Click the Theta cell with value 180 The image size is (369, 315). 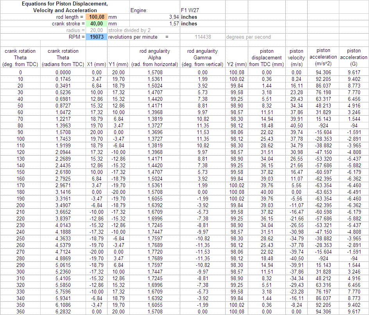(20, 192)
